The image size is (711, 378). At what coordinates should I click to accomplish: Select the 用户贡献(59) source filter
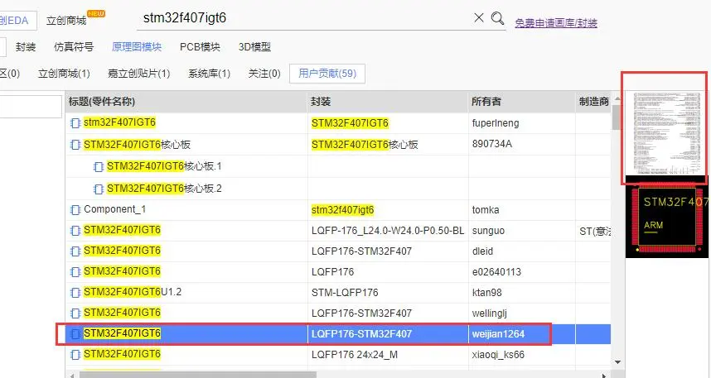tap(326, 74)
